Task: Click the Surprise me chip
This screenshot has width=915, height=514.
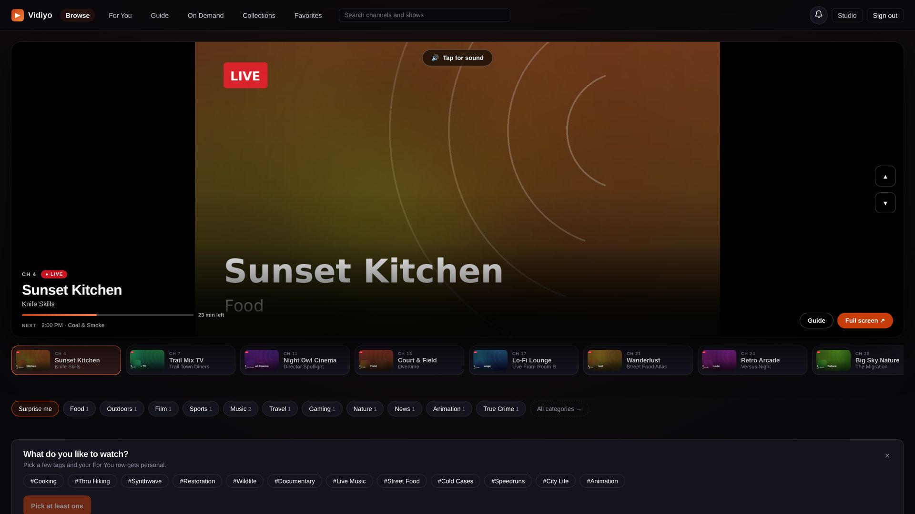Action: pyautogui.click(x=35, y=408)
